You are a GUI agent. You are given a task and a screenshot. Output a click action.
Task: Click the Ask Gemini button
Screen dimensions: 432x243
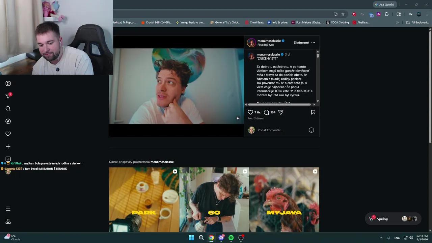click(384, 5)
